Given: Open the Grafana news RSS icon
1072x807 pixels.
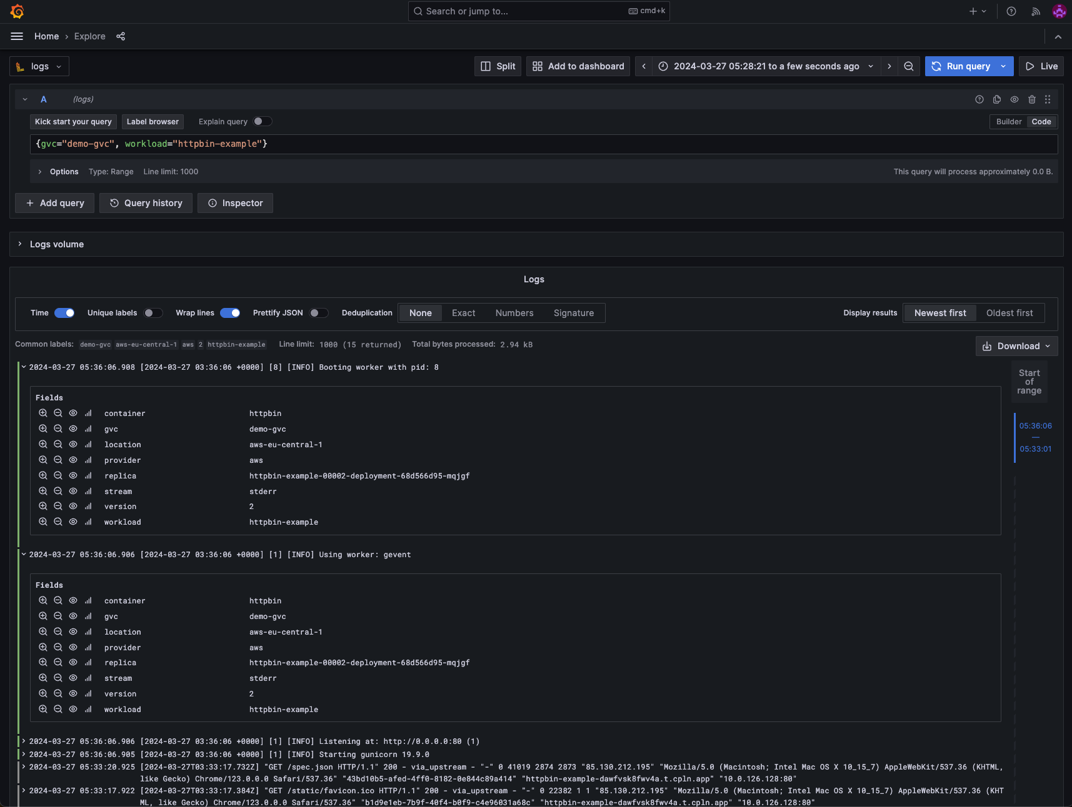Looking at the screenshot, I should click(1035, 11).
